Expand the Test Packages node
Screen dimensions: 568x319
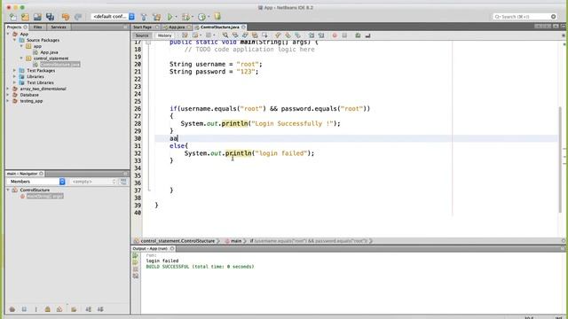click(x=15, y=71)
